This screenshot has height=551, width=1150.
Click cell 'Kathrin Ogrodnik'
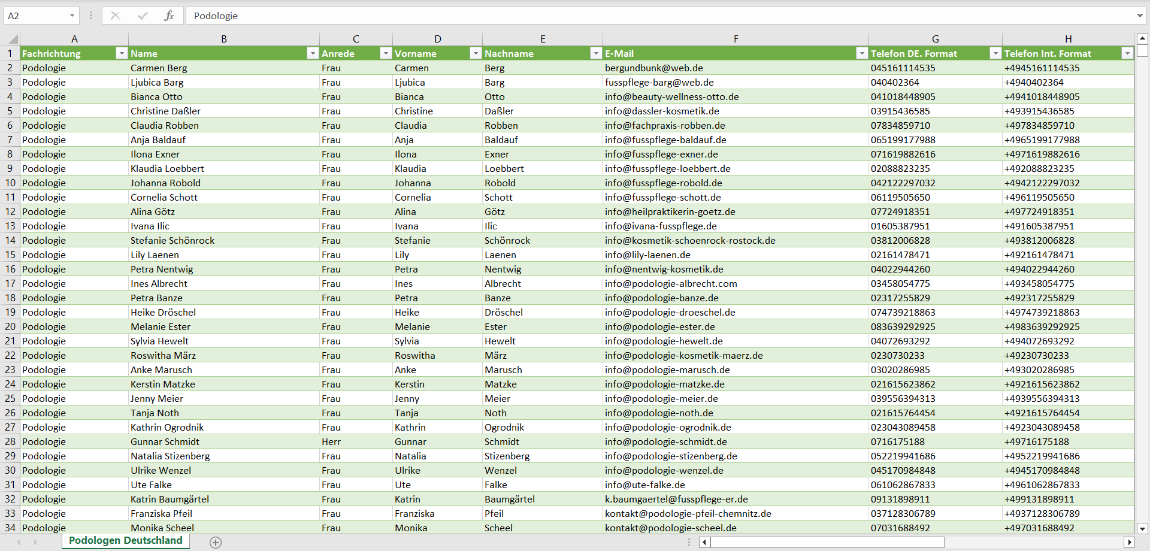click(224, 427)
